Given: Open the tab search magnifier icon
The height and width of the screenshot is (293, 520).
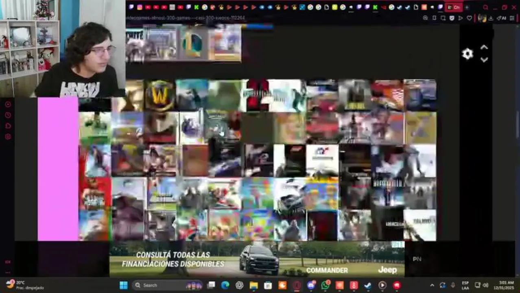Looking at the screenshot, I should [485, 7].
